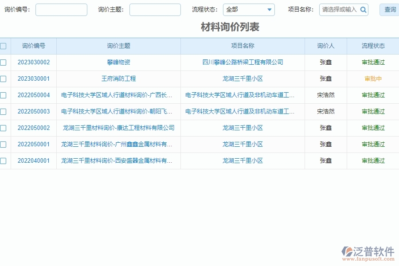The width and height of the screenshot is (399, 266).
Task: Click inside the 询价编号 input field
Action: coord(61,9)
